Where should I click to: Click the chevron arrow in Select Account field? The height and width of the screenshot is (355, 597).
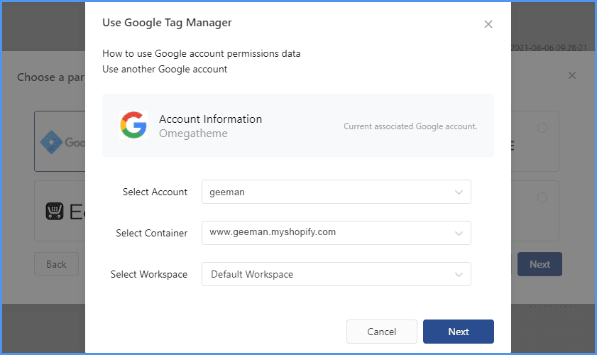pos(459,192)
